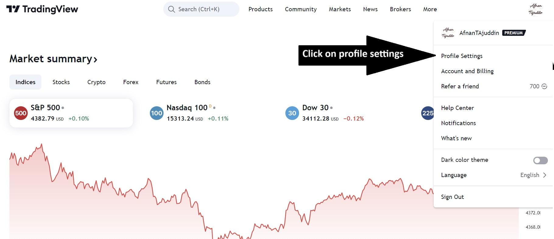Click the AfnanTAjuddin profile avatar
This screenshot has height=239, width=554.
[x=447, y=33]
